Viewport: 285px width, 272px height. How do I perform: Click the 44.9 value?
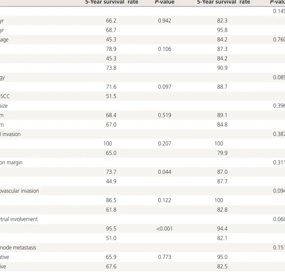pos(111,181)
